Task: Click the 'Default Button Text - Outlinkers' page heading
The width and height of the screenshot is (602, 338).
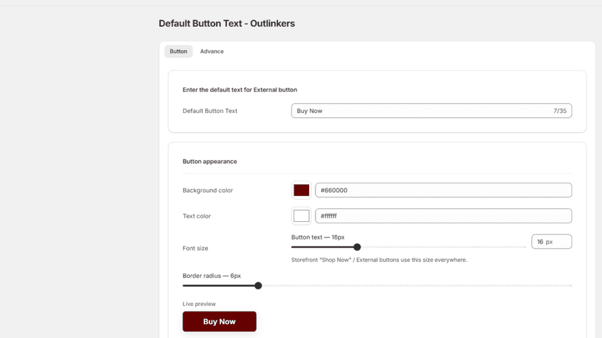Action: [227, 23]
